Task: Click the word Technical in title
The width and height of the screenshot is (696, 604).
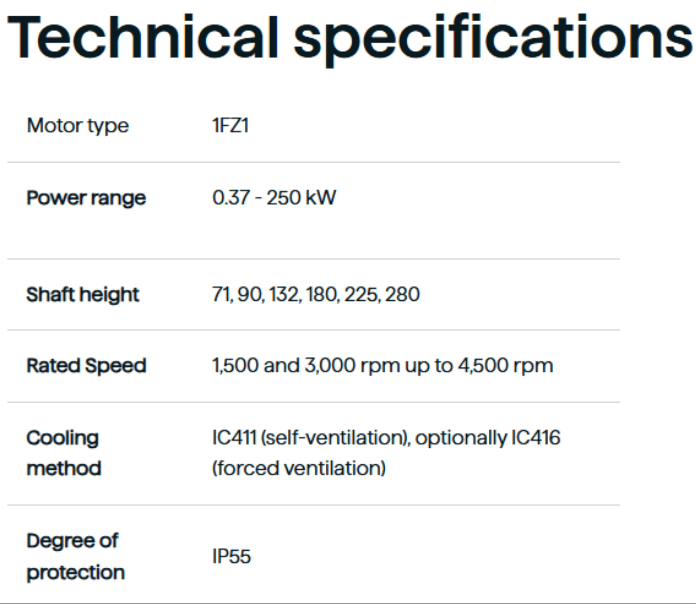Action: [x=142, y=36]
